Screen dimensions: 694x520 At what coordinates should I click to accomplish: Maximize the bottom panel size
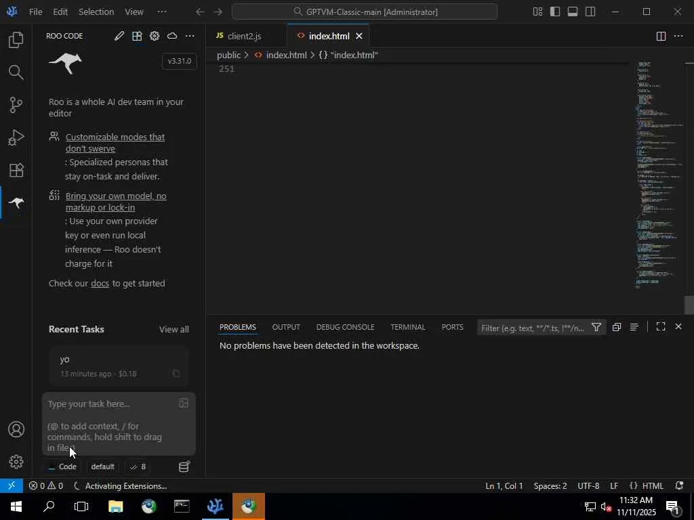click(661, 327)
